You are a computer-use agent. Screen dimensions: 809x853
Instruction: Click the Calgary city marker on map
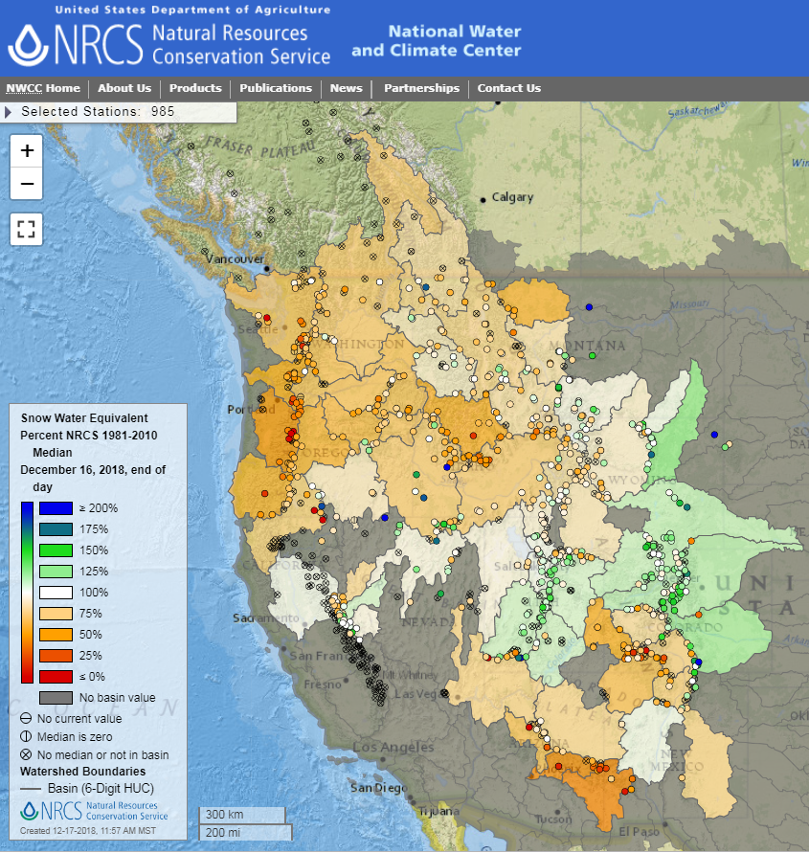[x=483, y=199]
